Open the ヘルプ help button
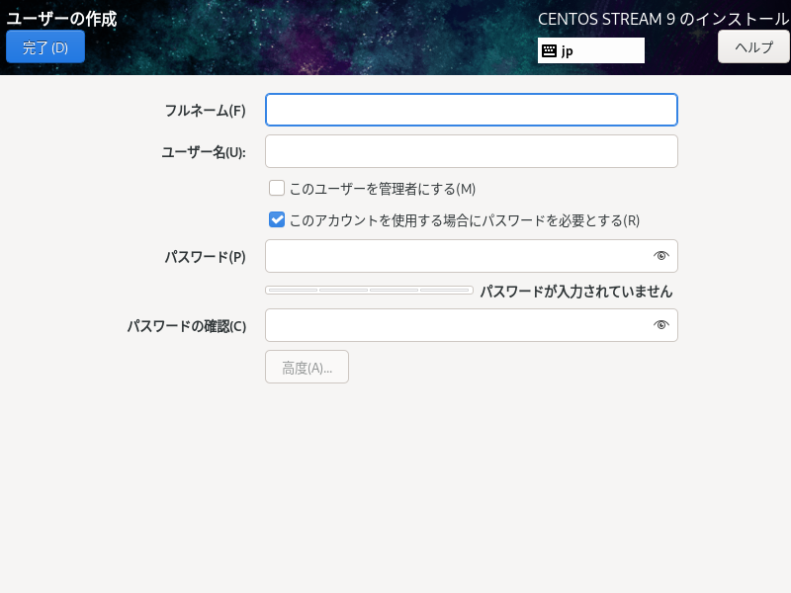This screenshot has width=791, height=593. [753, 46]
